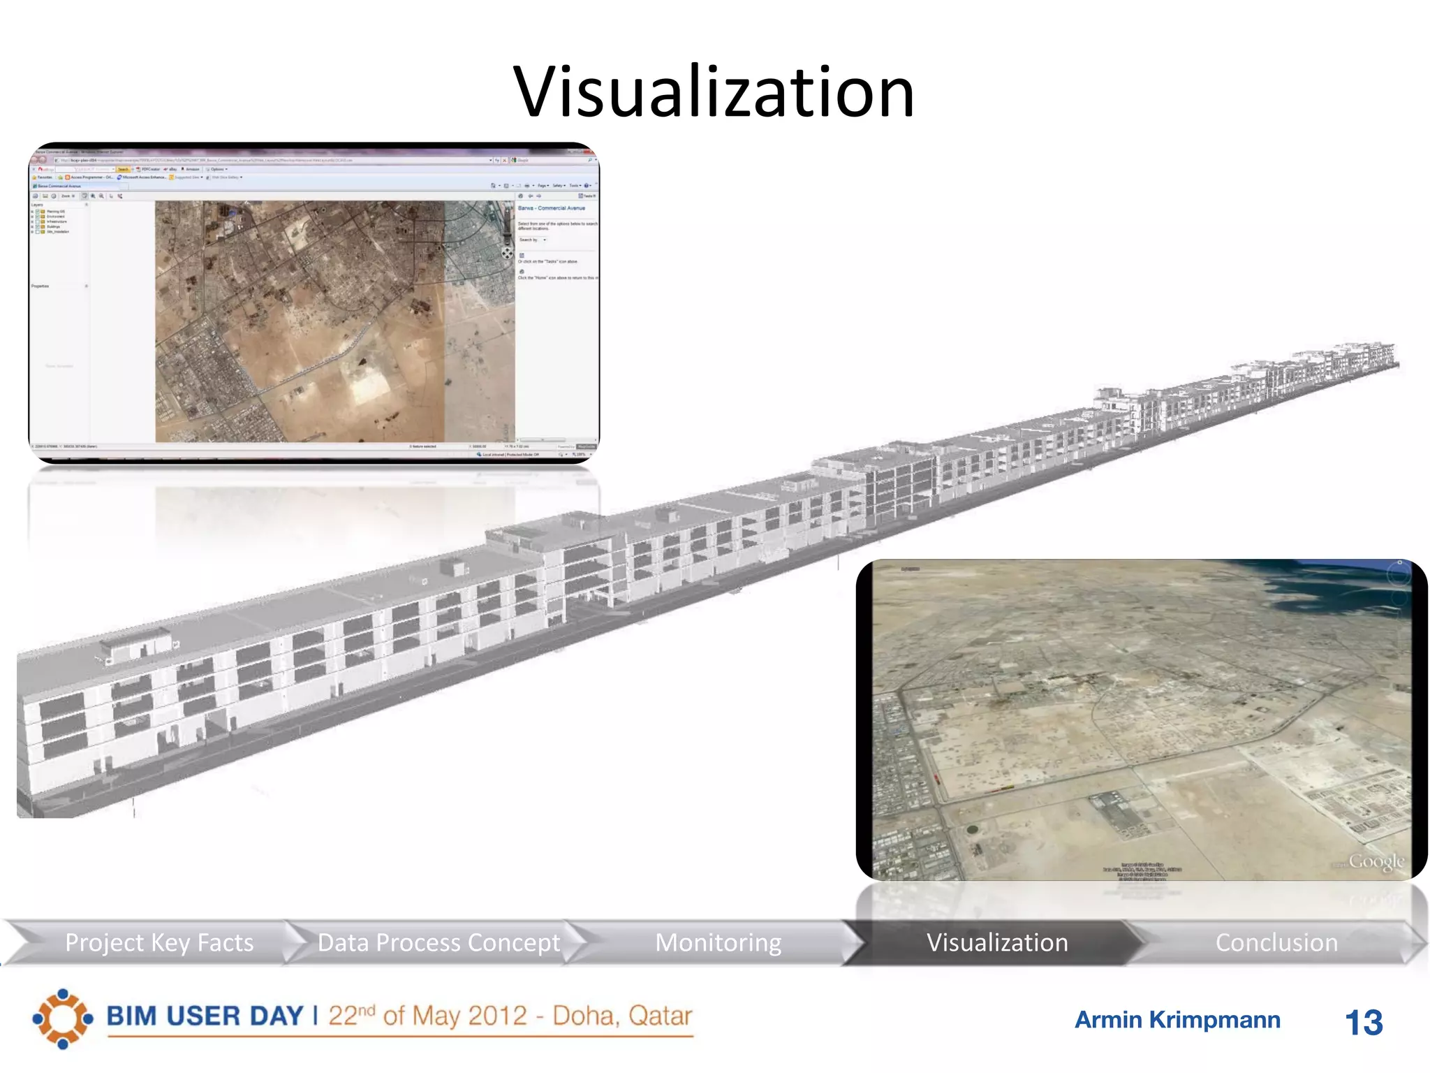Click the browser Help icon
The width and height of the screenshot is (1430, 1073).
[x=586, y=185]
